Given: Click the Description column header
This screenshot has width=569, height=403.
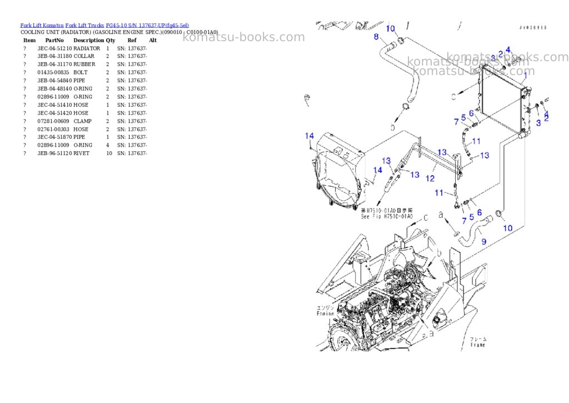Looking at the screenshot, I should pyautogui.click(x=88, y=40).
